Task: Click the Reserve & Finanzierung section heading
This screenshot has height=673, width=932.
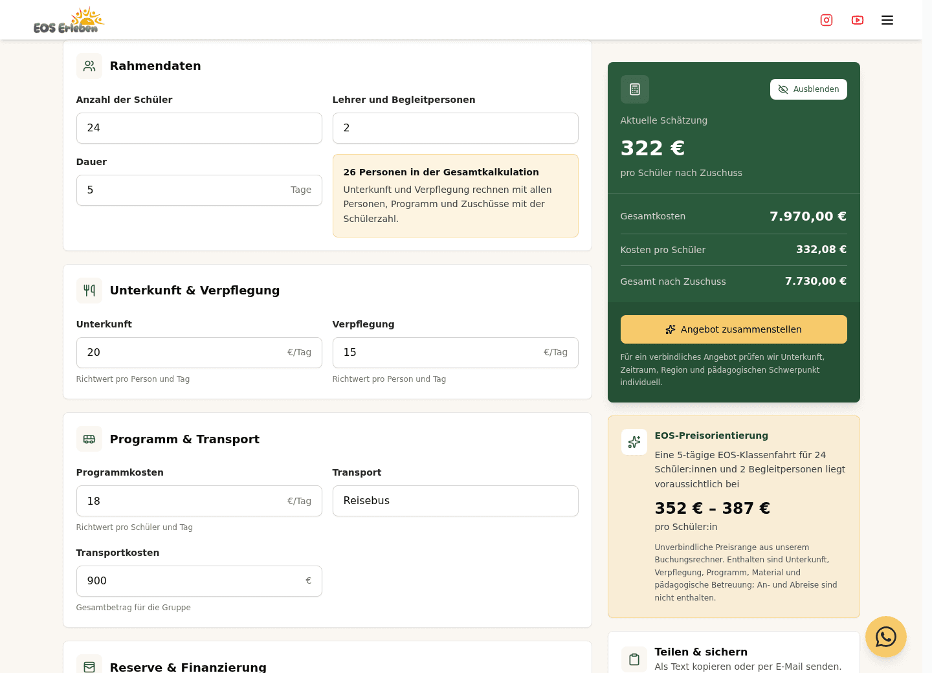Action: coord(188,667)
